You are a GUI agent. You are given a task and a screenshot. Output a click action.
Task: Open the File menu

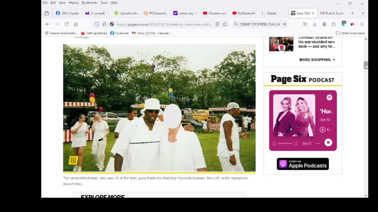45,3
